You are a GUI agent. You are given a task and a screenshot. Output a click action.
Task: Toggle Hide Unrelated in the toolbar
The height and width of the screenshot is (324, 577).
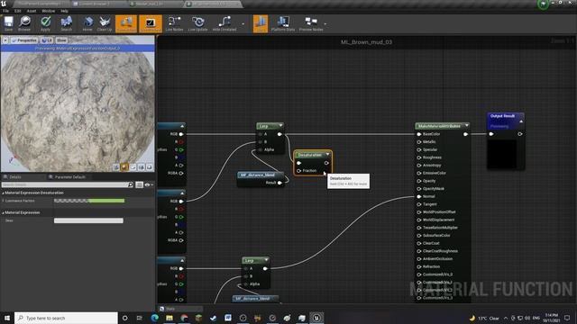coord(224,23)
